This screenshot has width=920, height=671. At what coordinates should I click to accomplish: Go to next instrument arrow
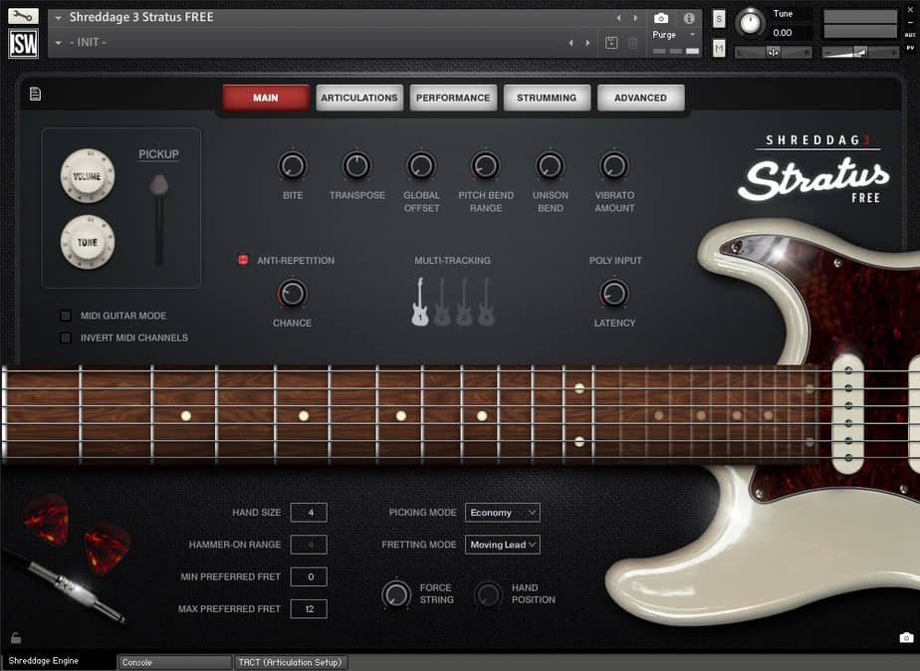pyautogui.click(x=635, y=18)
